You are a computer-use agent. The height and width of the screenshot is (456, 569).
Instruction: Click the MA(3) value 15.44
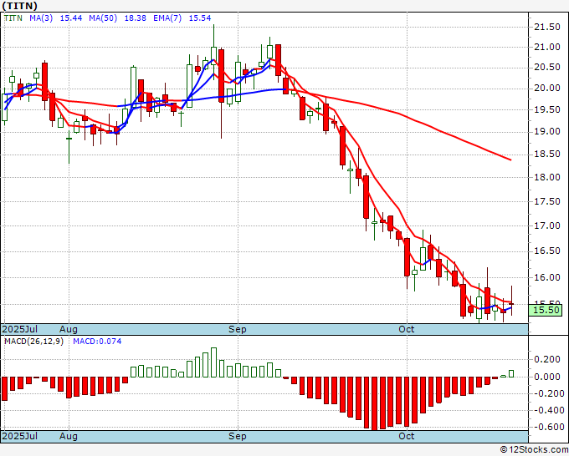(71, 18)
